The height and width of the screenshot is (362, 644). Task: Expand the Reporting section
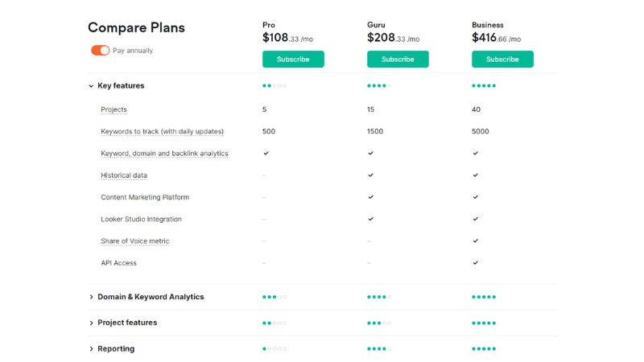tap(112, 348)
